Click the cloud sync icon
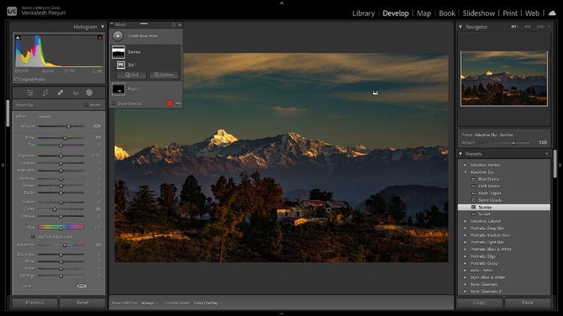 click(x=552, y=13)
